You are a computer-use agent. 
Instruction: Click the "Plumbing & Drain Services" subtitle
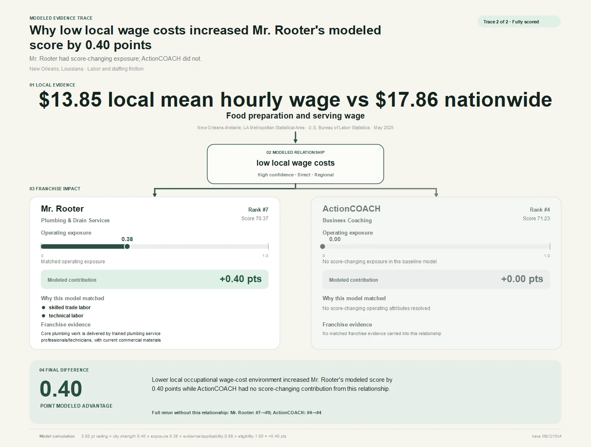[x=76, y=220]
